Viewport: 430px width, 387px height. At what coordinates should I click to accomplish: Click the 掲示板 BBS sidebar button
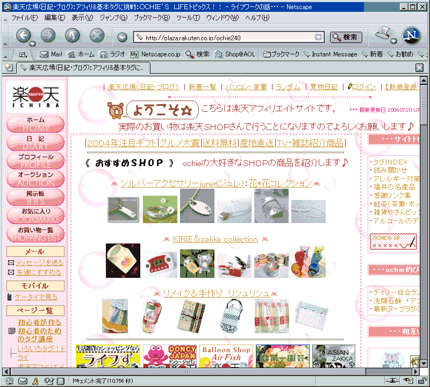click(x=35, y=197)
